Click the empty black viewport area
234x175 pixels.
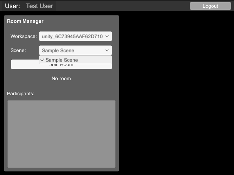tap(176, 91)
